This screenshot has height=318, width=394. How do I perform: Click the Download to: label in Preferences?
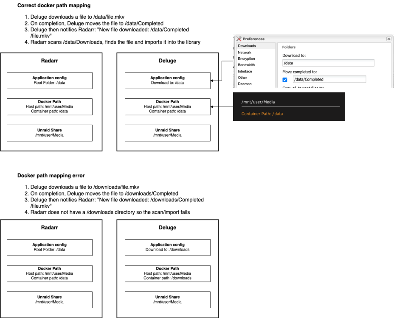294,56
